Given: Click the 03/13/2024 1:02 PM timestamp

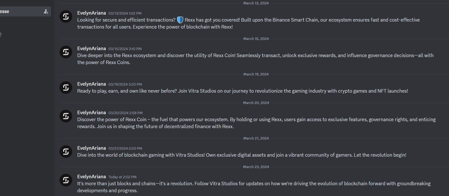Looking at the screenshot, I should 125,13.
